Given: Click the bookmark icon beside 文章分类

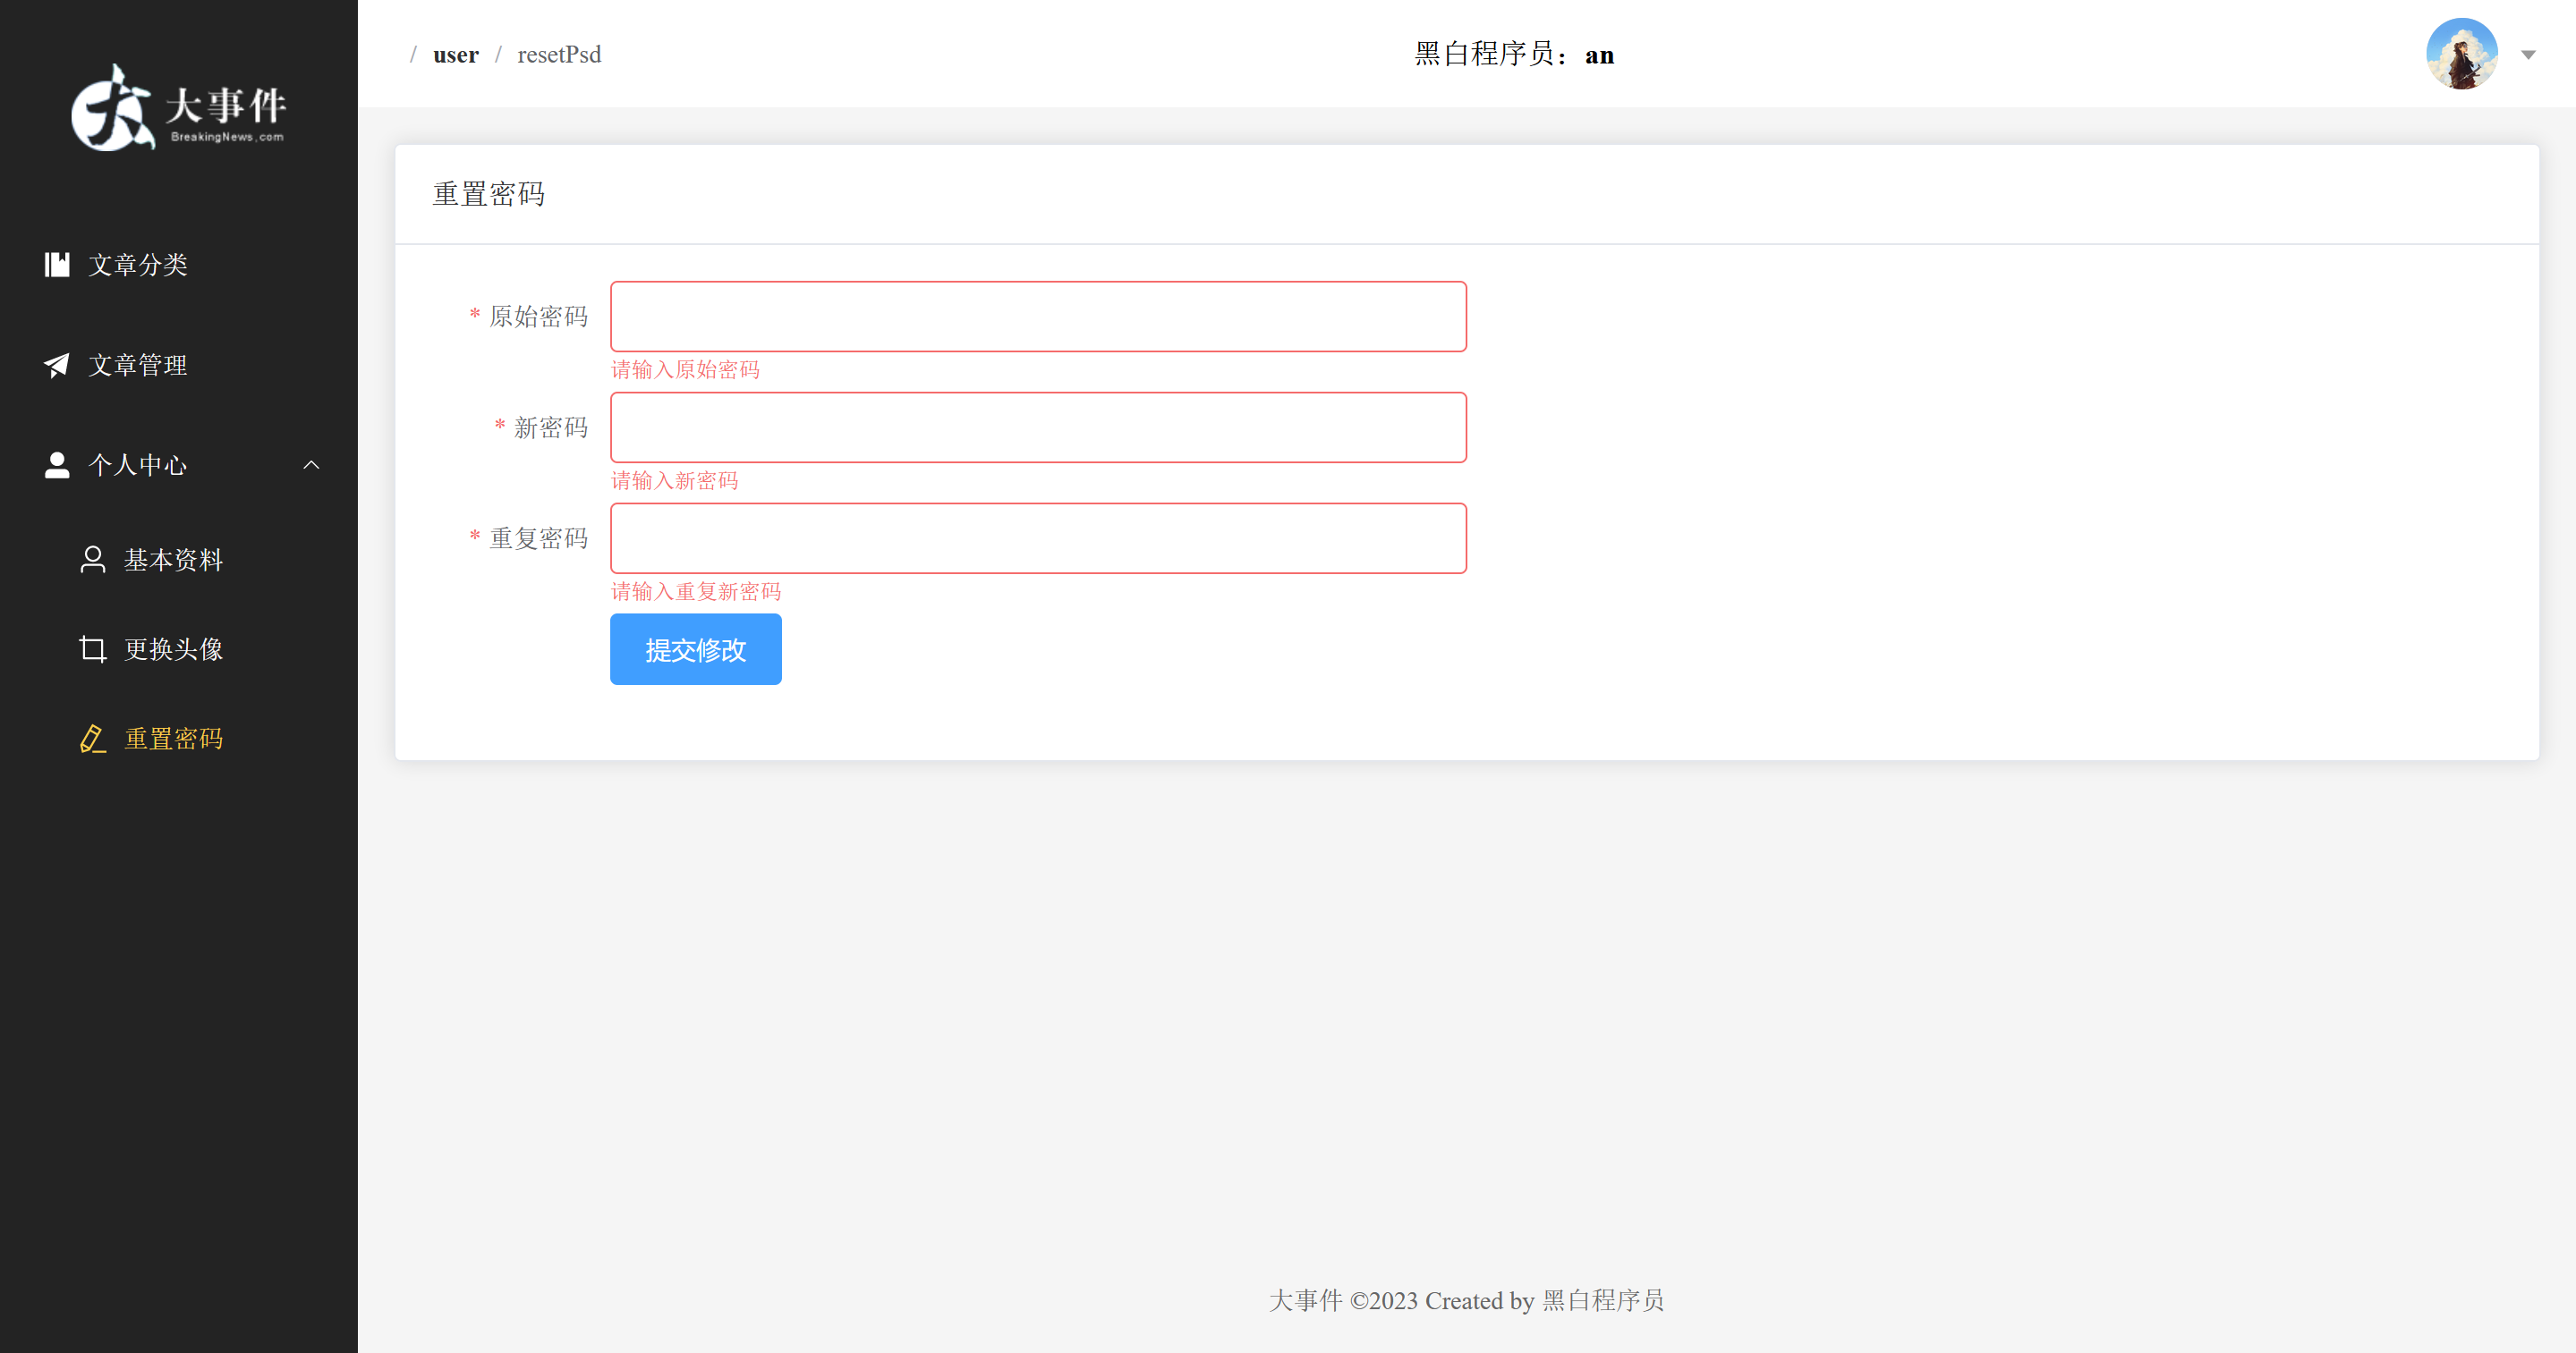Looking at the screenshot, I should pyautogui.click(x=57, y=264).
